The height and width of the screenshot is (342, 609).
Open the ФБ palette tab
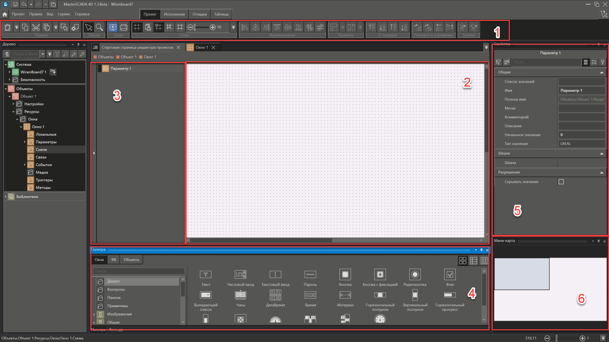114,260
